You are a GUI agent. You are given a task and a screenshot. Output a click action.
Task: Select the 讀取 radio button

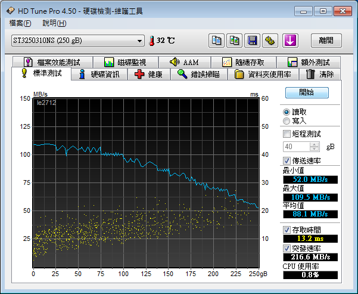(x=287, y=112)
